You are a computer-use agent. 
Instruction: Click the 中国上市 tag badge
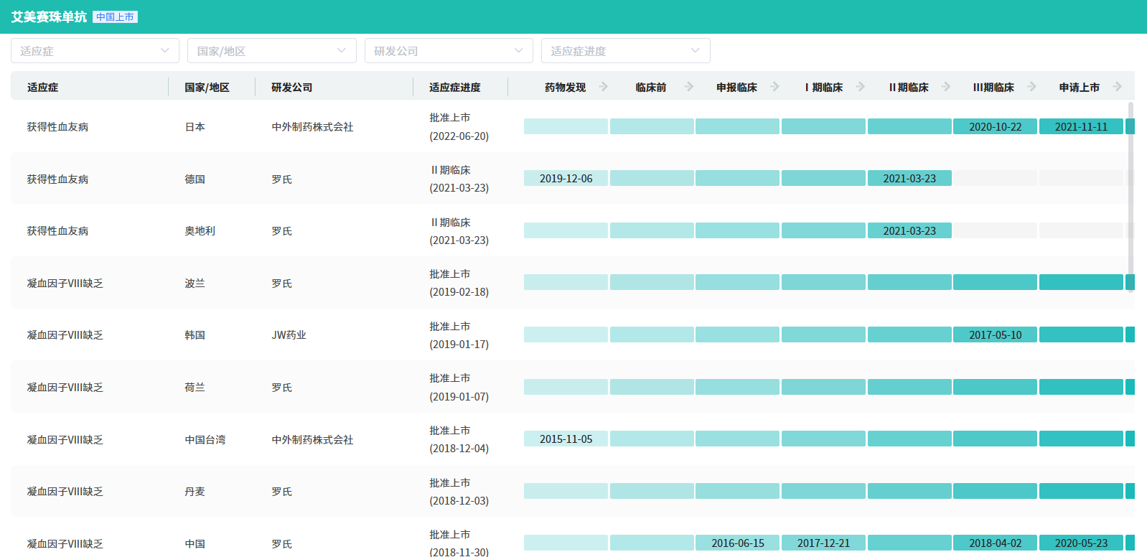coord(115,17)
